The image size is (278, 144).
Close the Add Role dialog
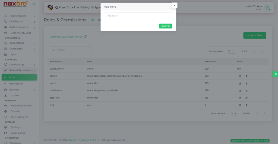point(175,5)
